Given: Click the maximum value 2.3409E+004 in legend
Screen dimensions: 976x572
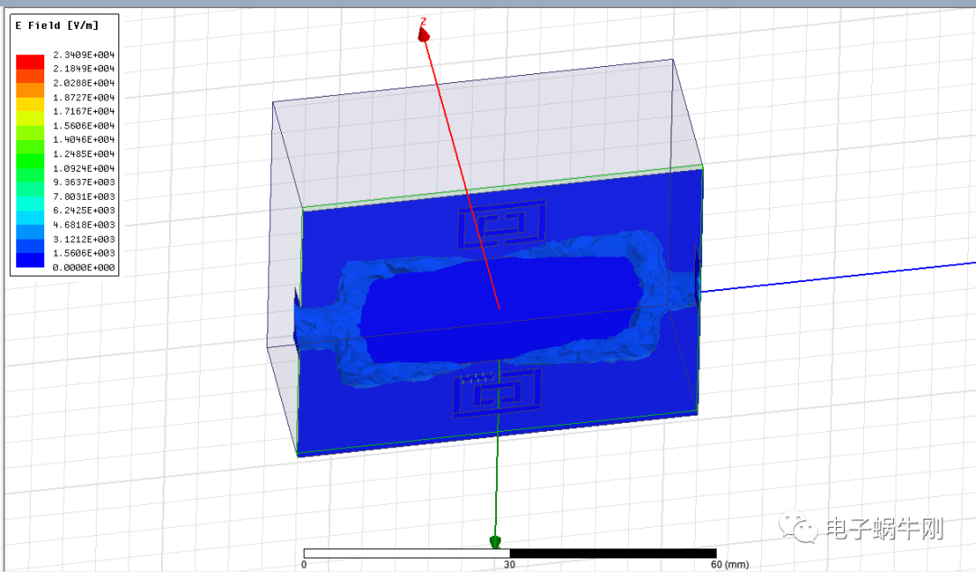Looking at the screenshot, I should (83, 54).
